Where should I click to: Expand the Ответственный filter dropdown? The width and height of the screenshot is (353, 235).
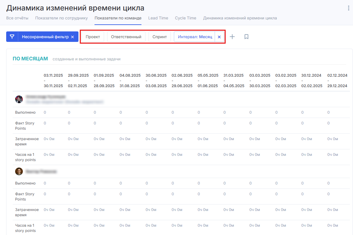[x=126, y=37]
